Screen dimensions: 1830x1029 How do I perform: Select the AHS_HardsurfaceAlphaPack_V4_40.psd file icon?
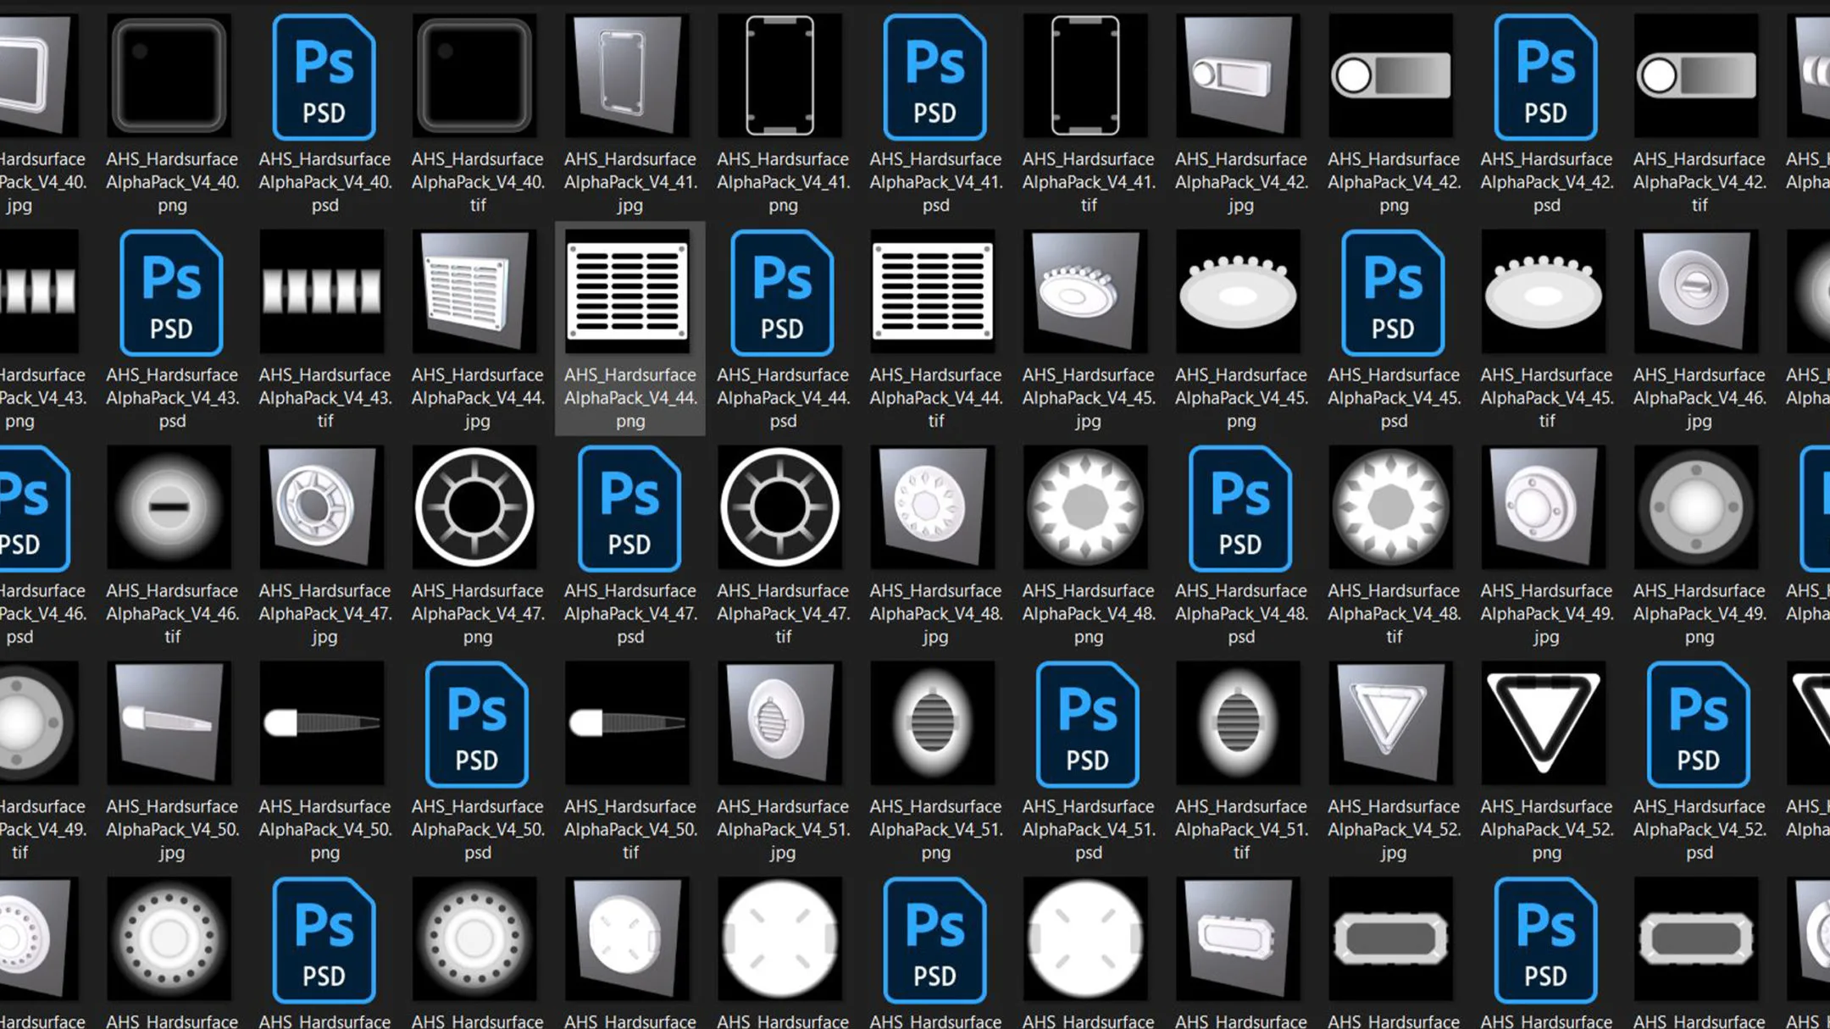324,76
